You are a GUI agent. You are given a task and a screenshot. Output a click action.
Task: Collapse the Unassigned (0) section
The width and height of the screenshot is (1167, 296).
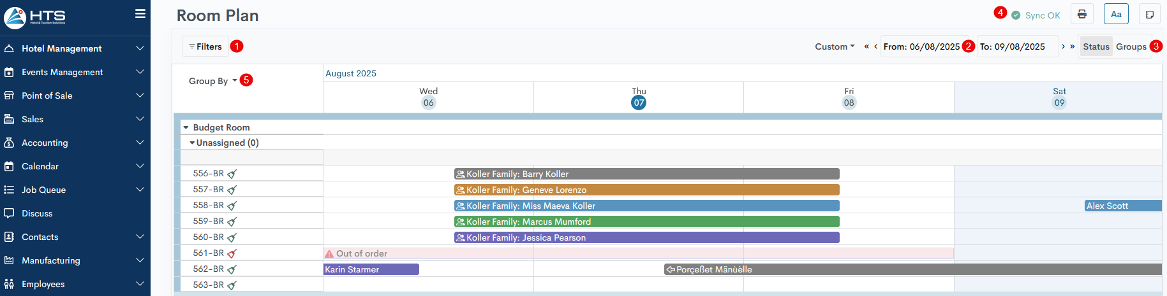pos(192,143)
